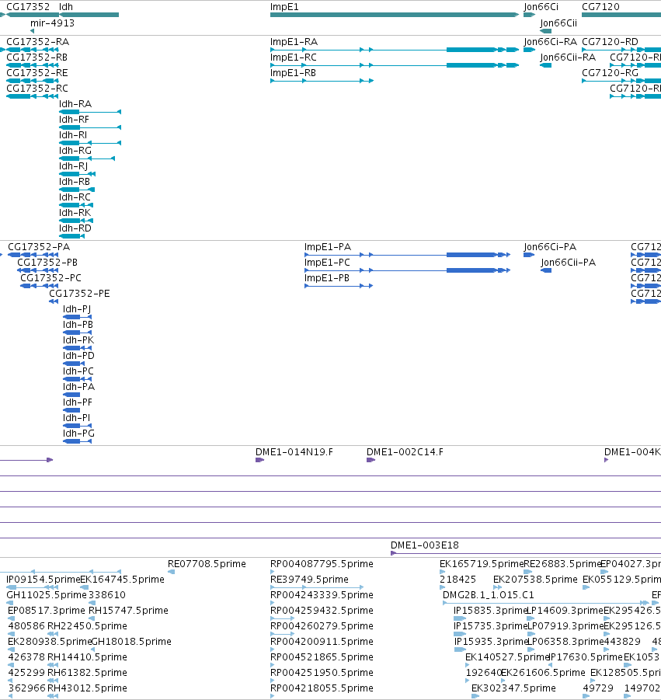The height and width of the screenshot is (700, 661).
Task: Open transcript CG17352-RA
Action: (x=37, y=41)
